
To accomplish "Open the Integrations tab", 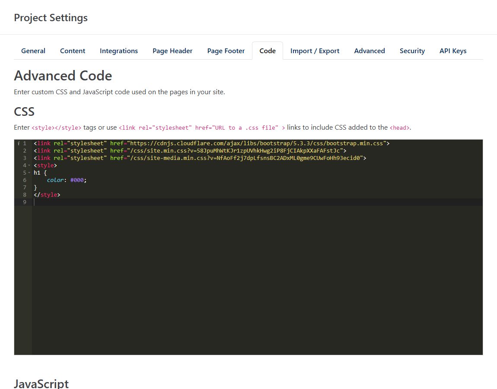I will 119,51.
